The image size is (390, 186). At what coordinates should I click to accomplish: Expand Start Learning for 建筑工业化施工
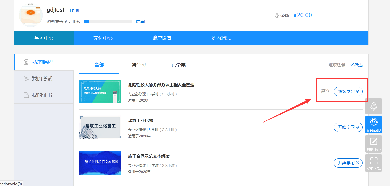coord(348,127)
